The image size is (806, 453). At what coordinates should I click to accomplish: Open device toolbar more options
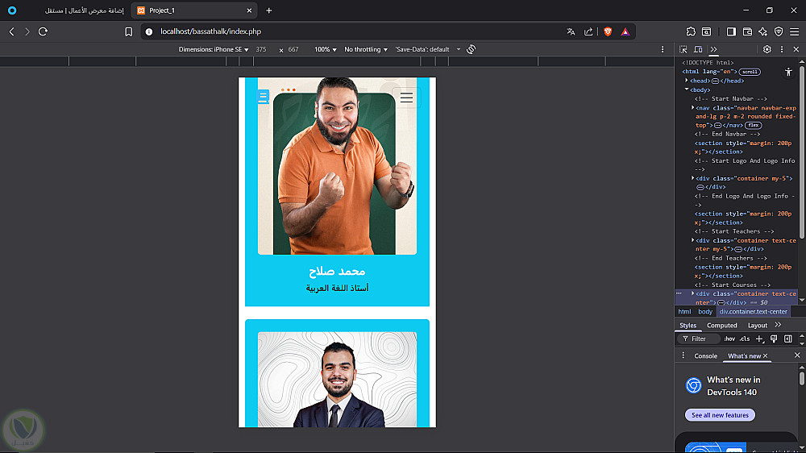(x=662, y=49)
